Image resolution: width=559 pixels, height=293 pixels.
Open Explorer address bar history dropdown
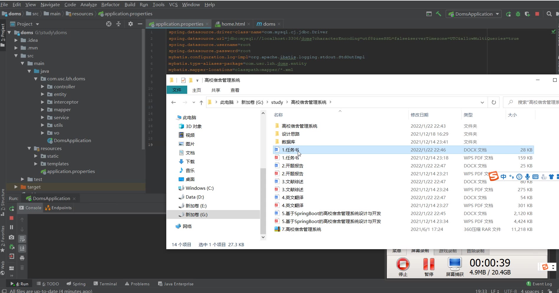coord(482,102)
